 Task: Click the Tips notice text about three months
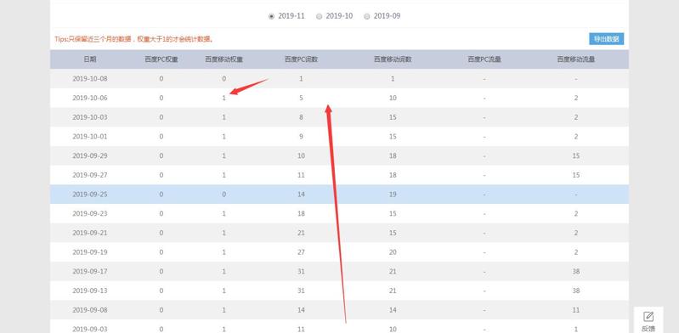[133, 39]
